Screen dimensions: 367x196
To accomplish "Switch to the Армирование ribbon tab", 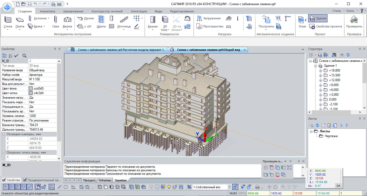I will [73, 11].
